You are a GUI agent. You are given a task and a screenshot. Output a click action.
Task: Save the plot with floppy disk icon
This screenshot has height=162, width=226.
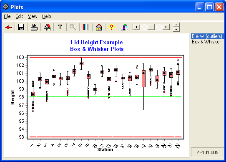(x=21, y=27)
